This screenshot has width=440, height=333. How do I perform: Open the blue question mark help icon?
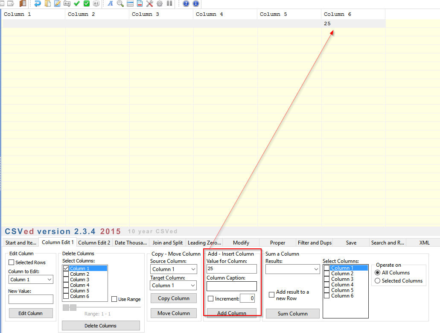click(186, 3)
